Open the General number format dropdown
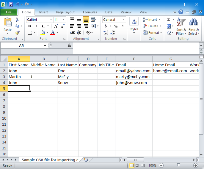204x169 pixels. click(124, 20)
